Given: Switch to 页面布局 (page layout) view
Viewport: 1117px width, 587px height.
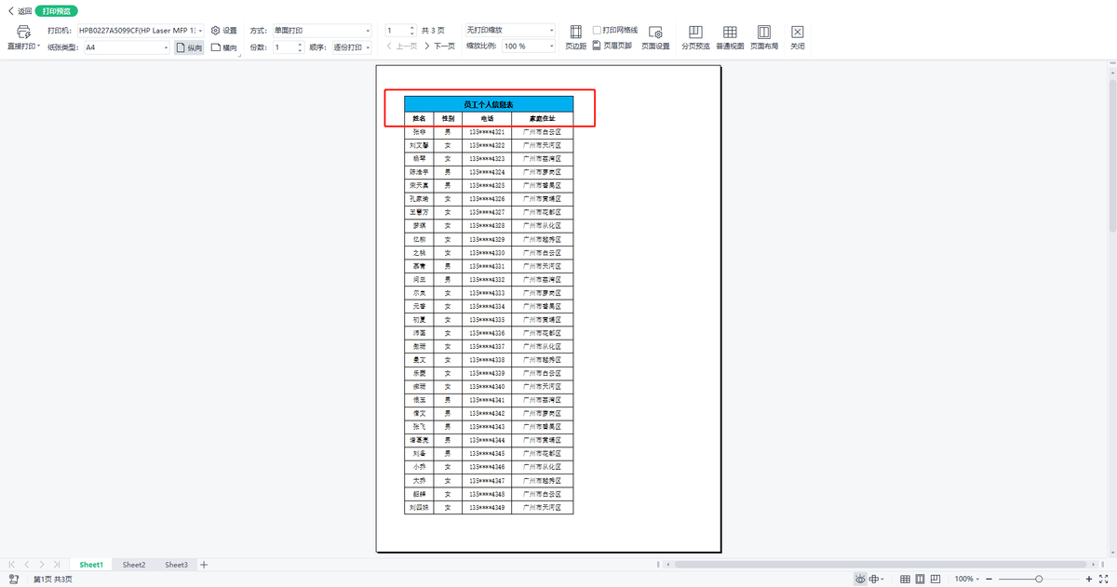Looking at the screenshot, I should [x=763, y=37].
